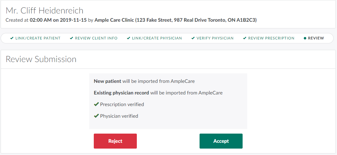Click the dot icon beside the Review step
This screenshot has width=337, height=155.
tap(305, 38)
